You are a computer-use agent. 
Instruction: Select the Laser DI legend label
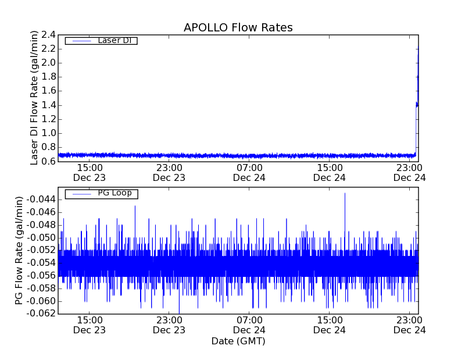click(x=114, y=41)
